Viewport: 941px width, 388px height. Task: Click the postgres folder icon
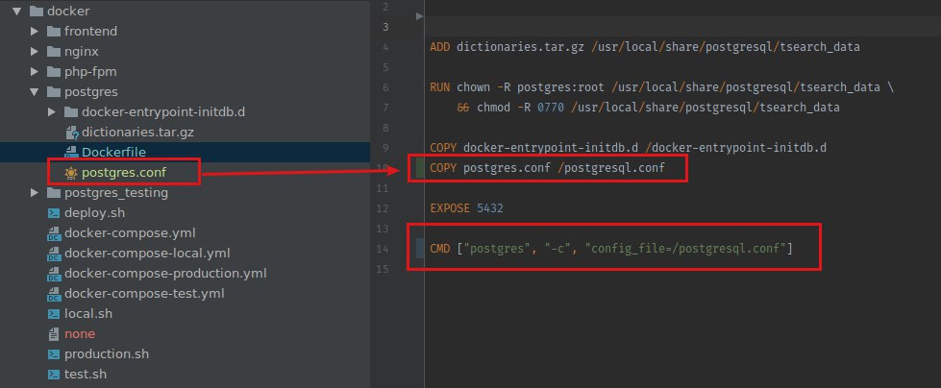54,92
